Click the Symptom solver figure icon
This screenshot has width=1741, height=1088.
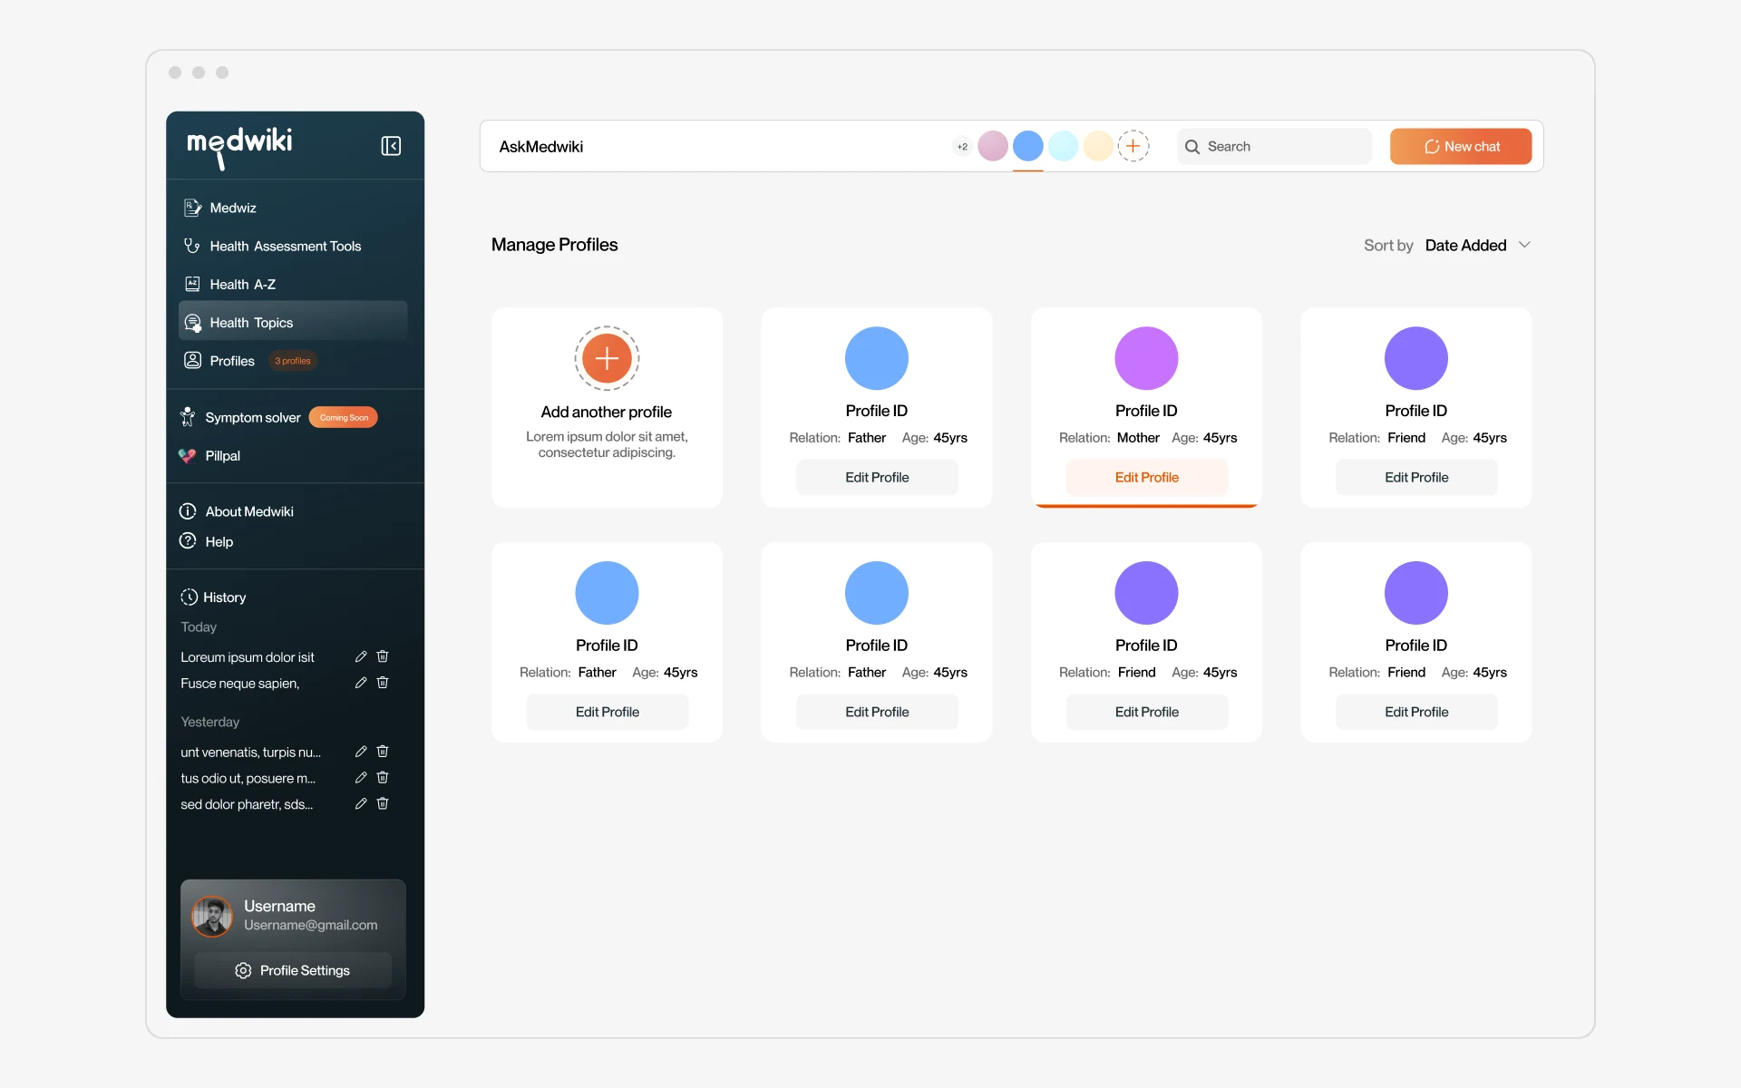(188, 417)
